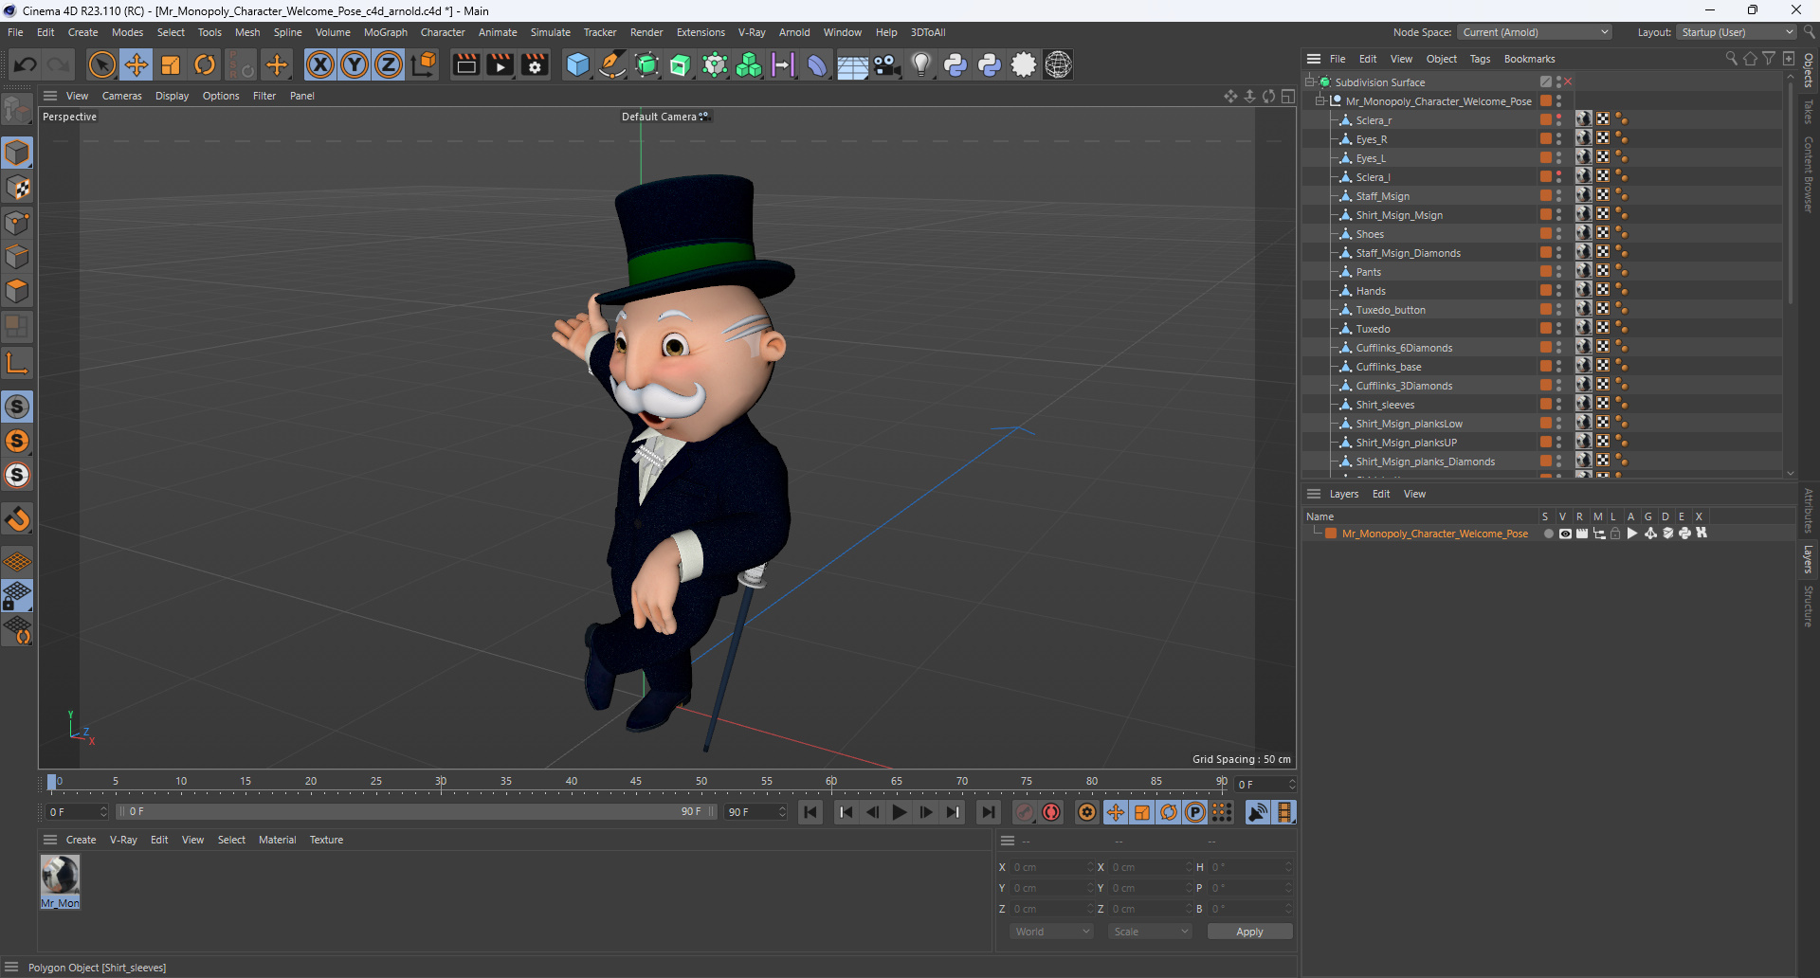Image resolution: width=1820 pixels, height=978 pixels.
Task: Toggle Play Sound button in timeline controls
Action: (x=1258, y=812)
